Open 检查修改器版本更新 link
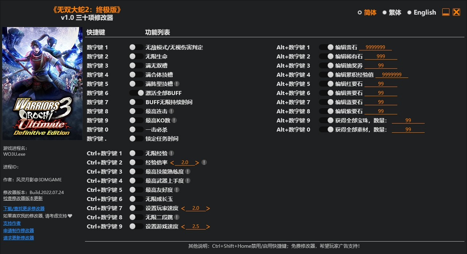Image resolution: width=467 pixels, height=254 pixels. click(x=23, y=198)
